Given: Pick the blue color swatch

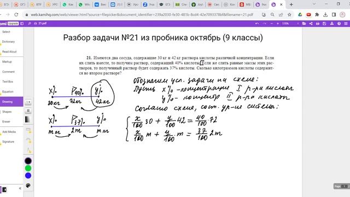Looking at the screenshot, I should (x=28, y=176).
